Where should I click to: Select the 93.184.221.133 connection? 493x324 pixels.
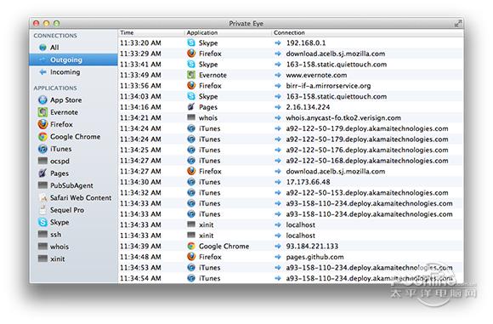[312, 247]
